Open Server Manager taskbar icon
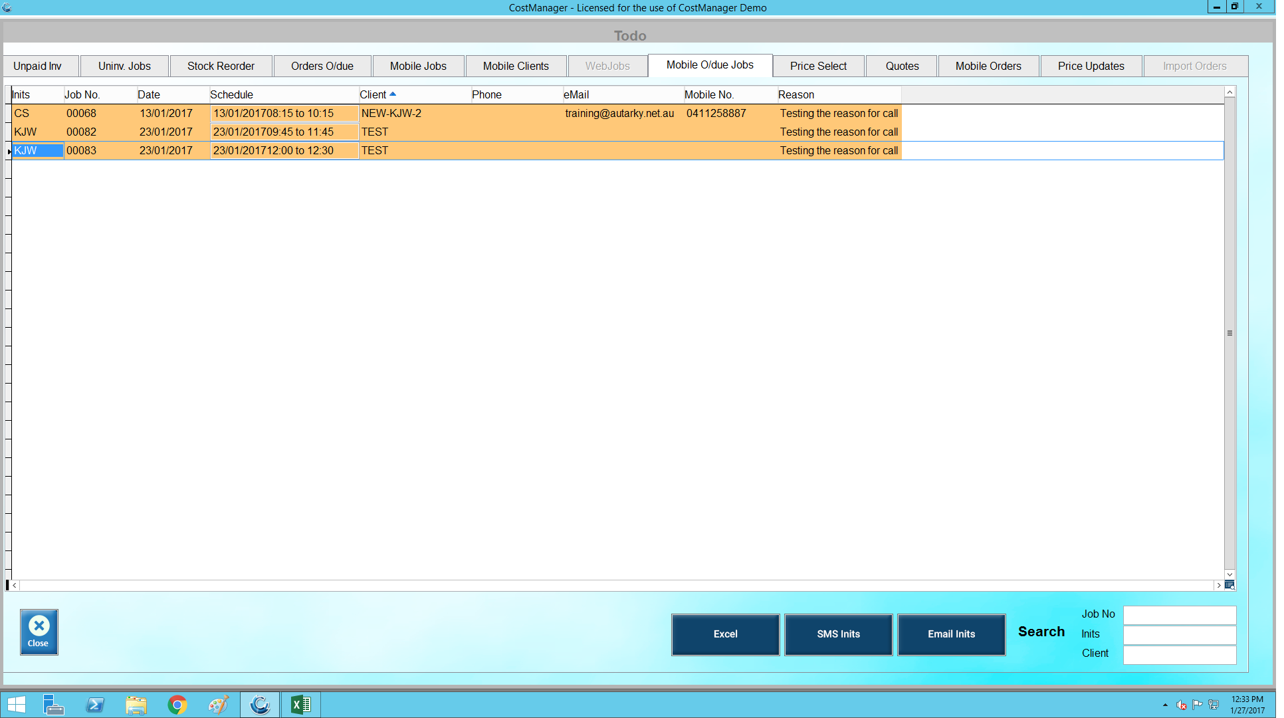This screenshot has height=718, width=1284. point(53,705)
